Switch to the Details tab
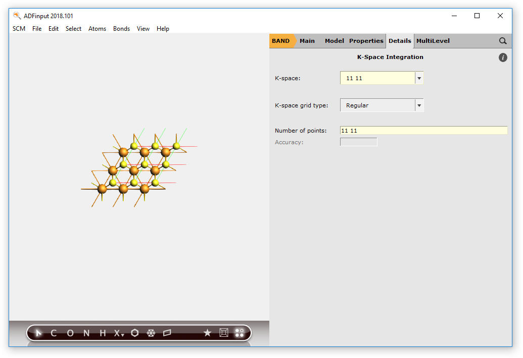 coord(400,41)
